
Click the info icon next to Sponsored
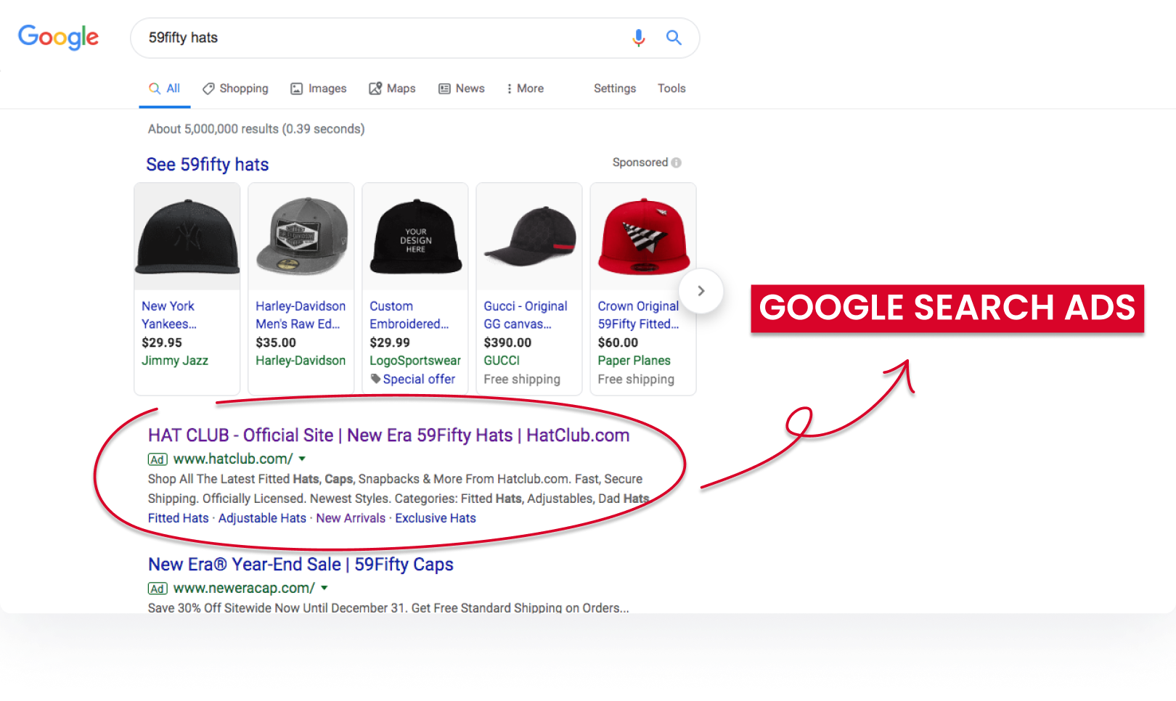[x=676, y=163]
